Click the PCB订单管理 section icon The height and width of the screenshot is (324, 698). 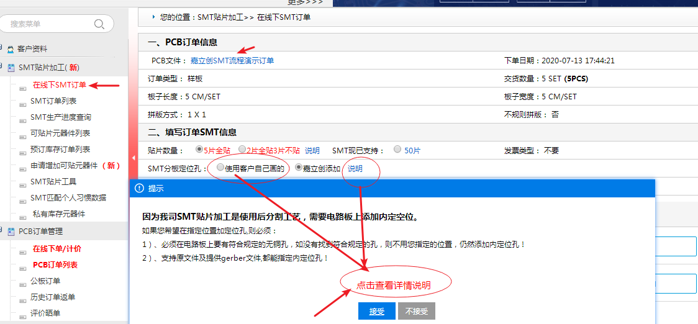click(11, 232)
